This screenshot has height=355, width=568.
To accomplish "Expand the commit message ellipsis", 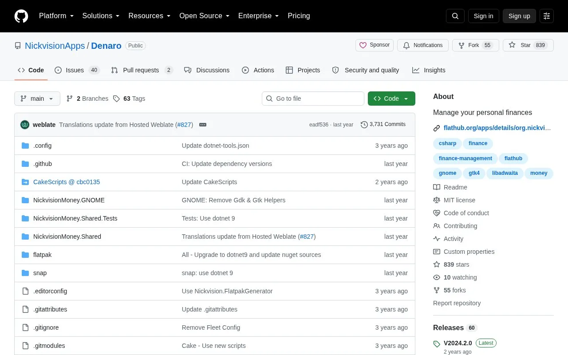I will 203,125.
